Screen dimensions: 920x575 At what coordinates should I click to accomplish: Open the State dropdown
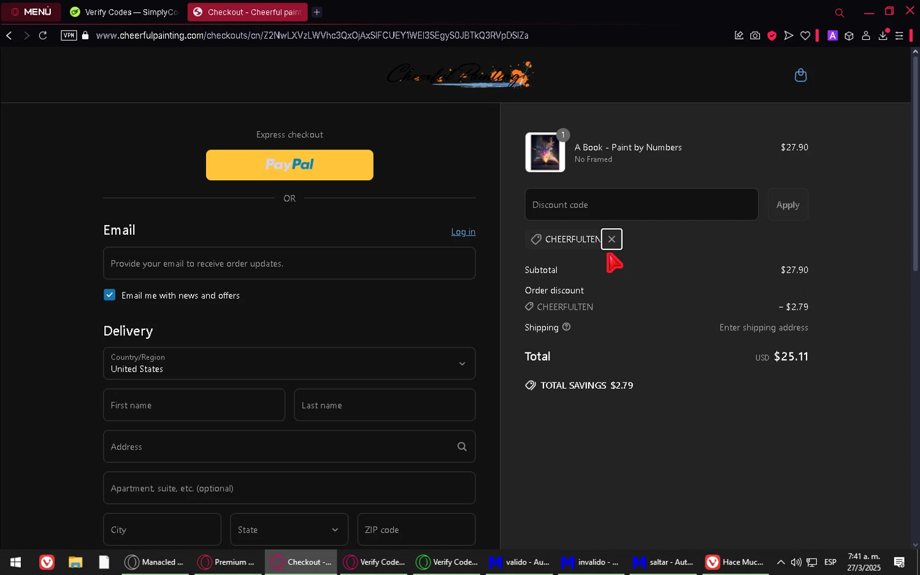pos(289,530)
